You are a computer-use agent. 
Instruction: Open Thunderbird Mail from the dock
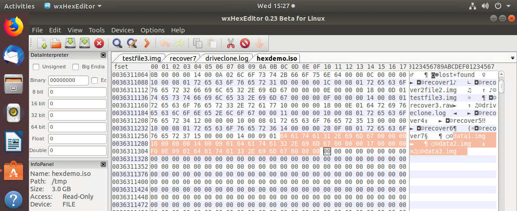pos(14,55)
